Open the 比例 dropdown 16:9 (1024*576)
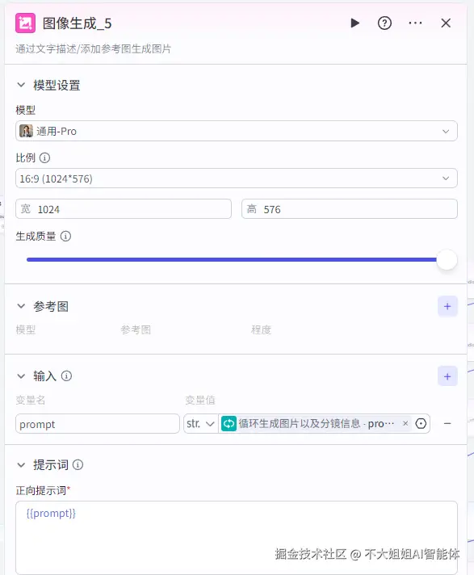 237,178
